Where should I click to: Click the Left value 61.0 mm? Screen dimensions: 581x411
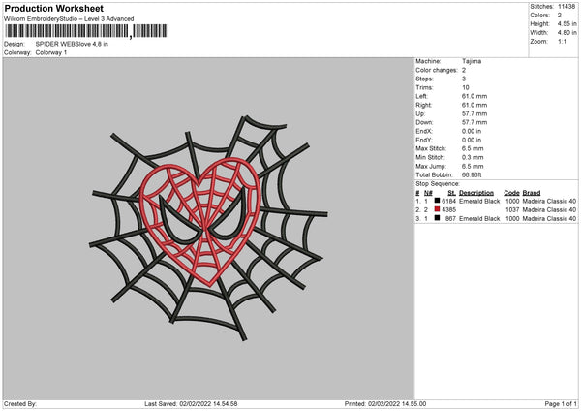474,96
